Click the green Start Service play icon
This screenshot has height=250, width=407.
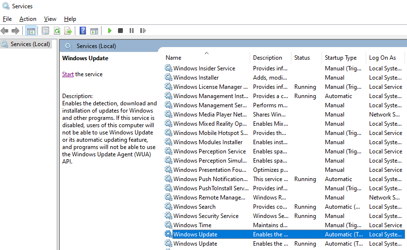[x=110, y=31]
